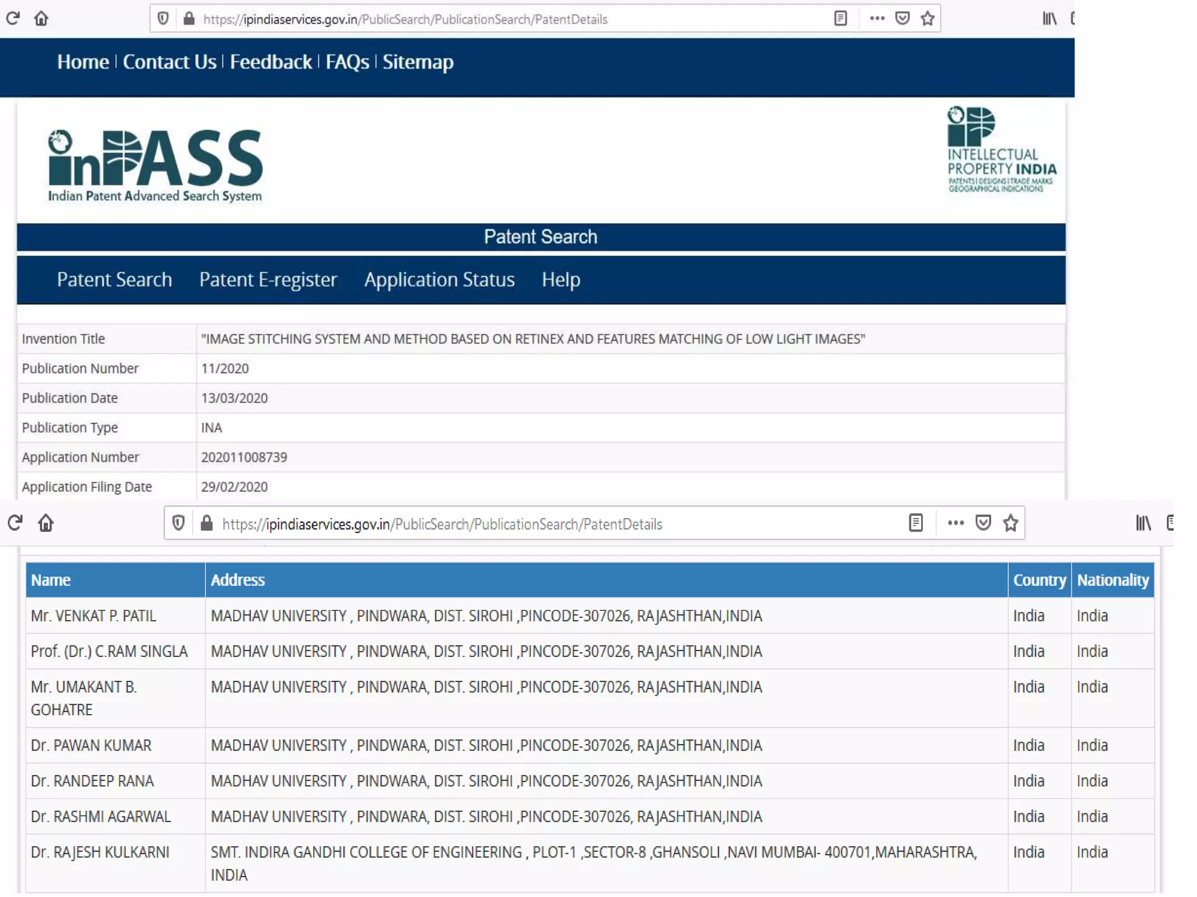Open tracking protection shield in top address bar
Screen dimensions: 1197x897
pos(163,19)
